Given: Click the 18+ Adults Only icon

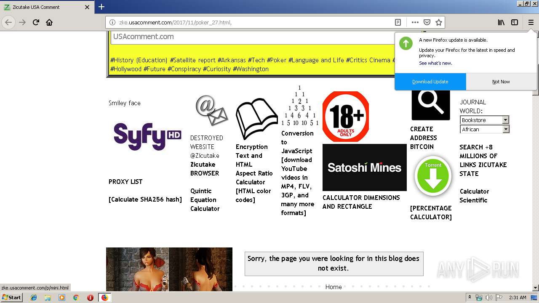Looking at the screenshot, I should tap(346, 117).
